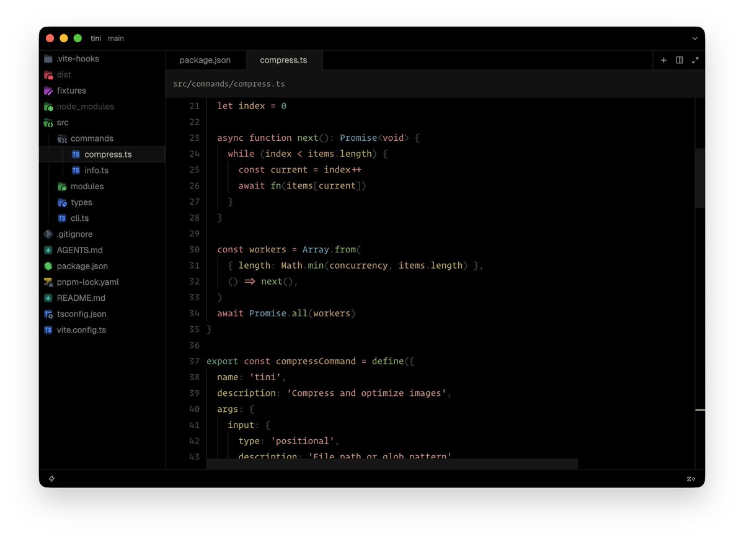
Task: Click line number 30 in the gutter
Action: coord(194,250)
